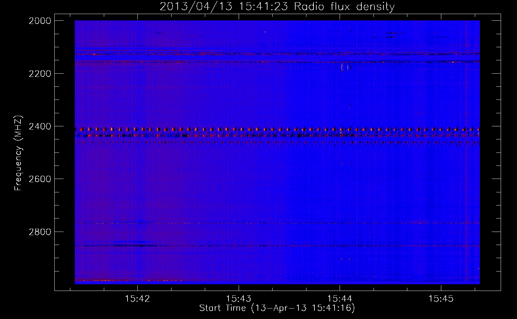Viewport: 517px width, 319px height.
Task: Click the 15:42 time tick label
Action: pos(137,299)
